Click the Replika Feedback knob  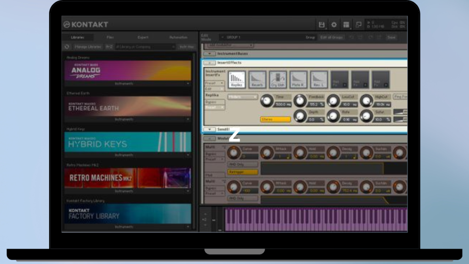click(x=300, y=101)
